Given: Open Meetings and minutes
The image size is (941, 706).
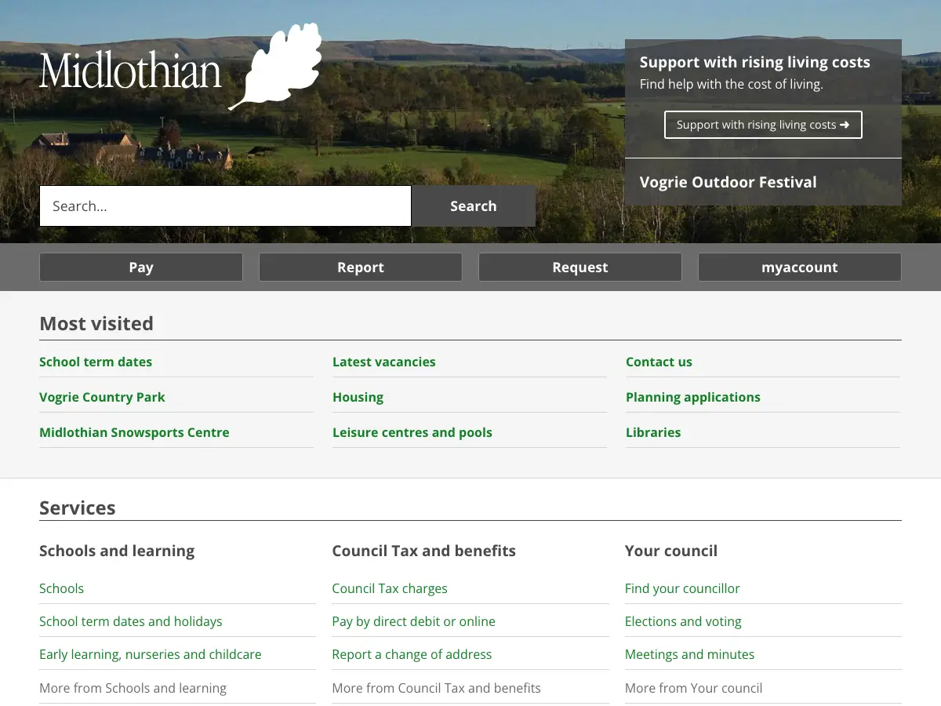Looking at the screenshot, I should click(689, 654).
